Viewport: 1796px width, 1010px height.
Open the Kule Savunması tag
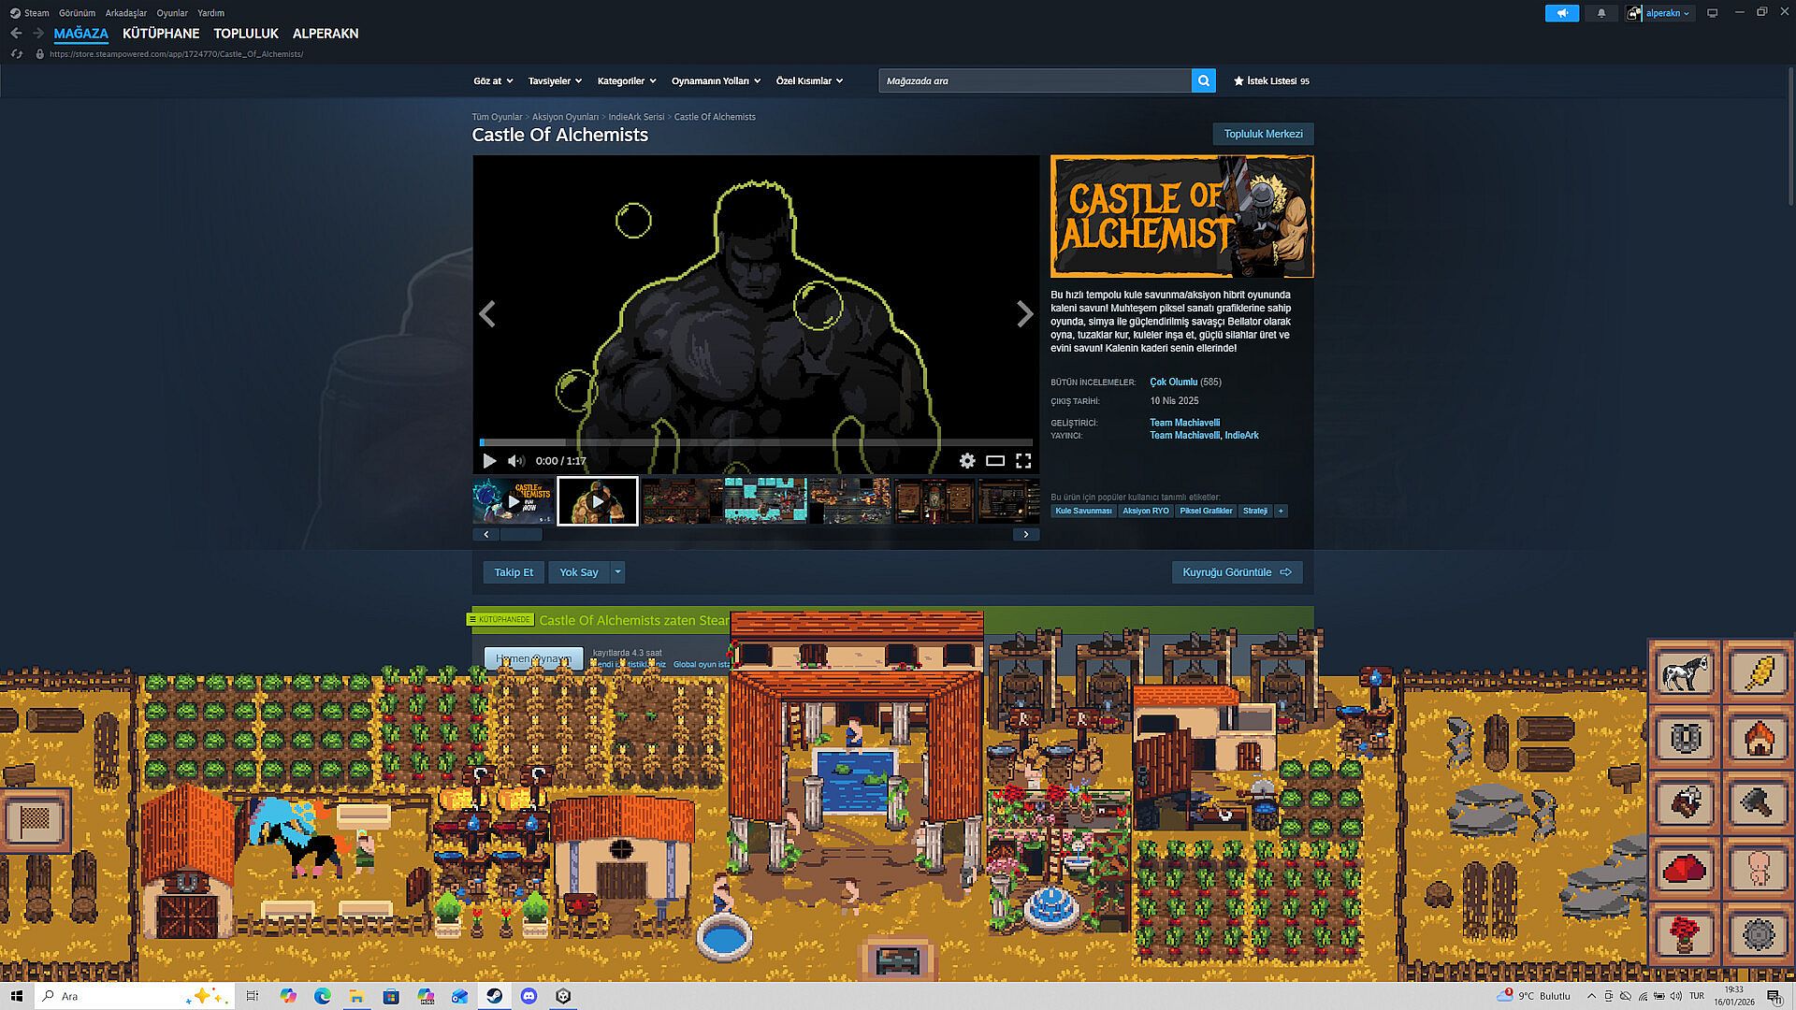(x=1083, y=511)
